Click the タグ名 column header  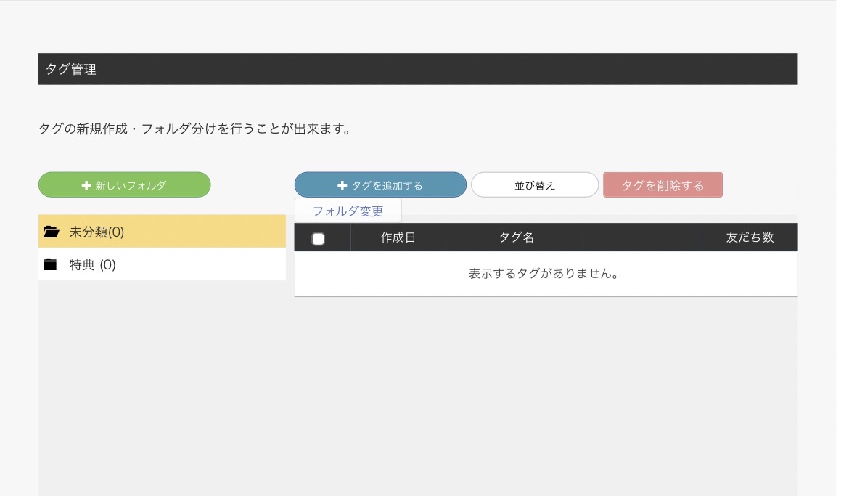point(516,237)
